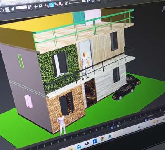Click the Use Pivot Point Center icon
The image size is (165, 150).
[x=29, y=7]
